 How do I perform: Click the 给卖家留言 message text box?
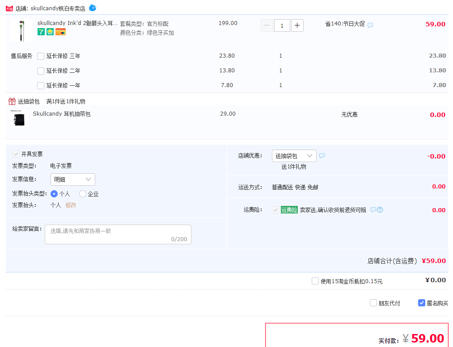click(118, 234)
